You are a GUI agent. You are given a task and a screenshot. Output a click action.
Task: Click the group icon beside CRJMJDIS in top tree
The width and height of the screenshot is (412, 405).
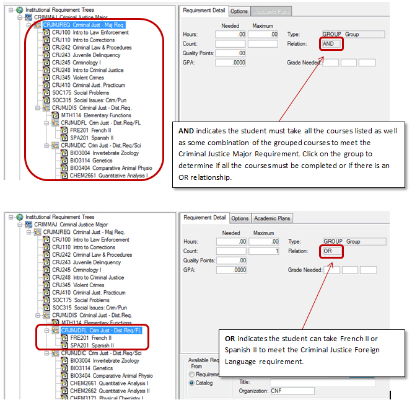(46, 108)
